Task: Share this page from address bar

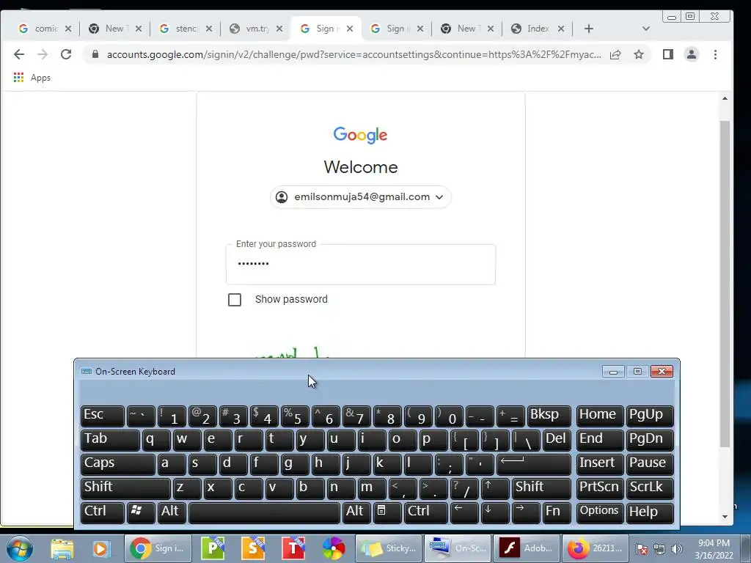Action: tap(615, 54)
